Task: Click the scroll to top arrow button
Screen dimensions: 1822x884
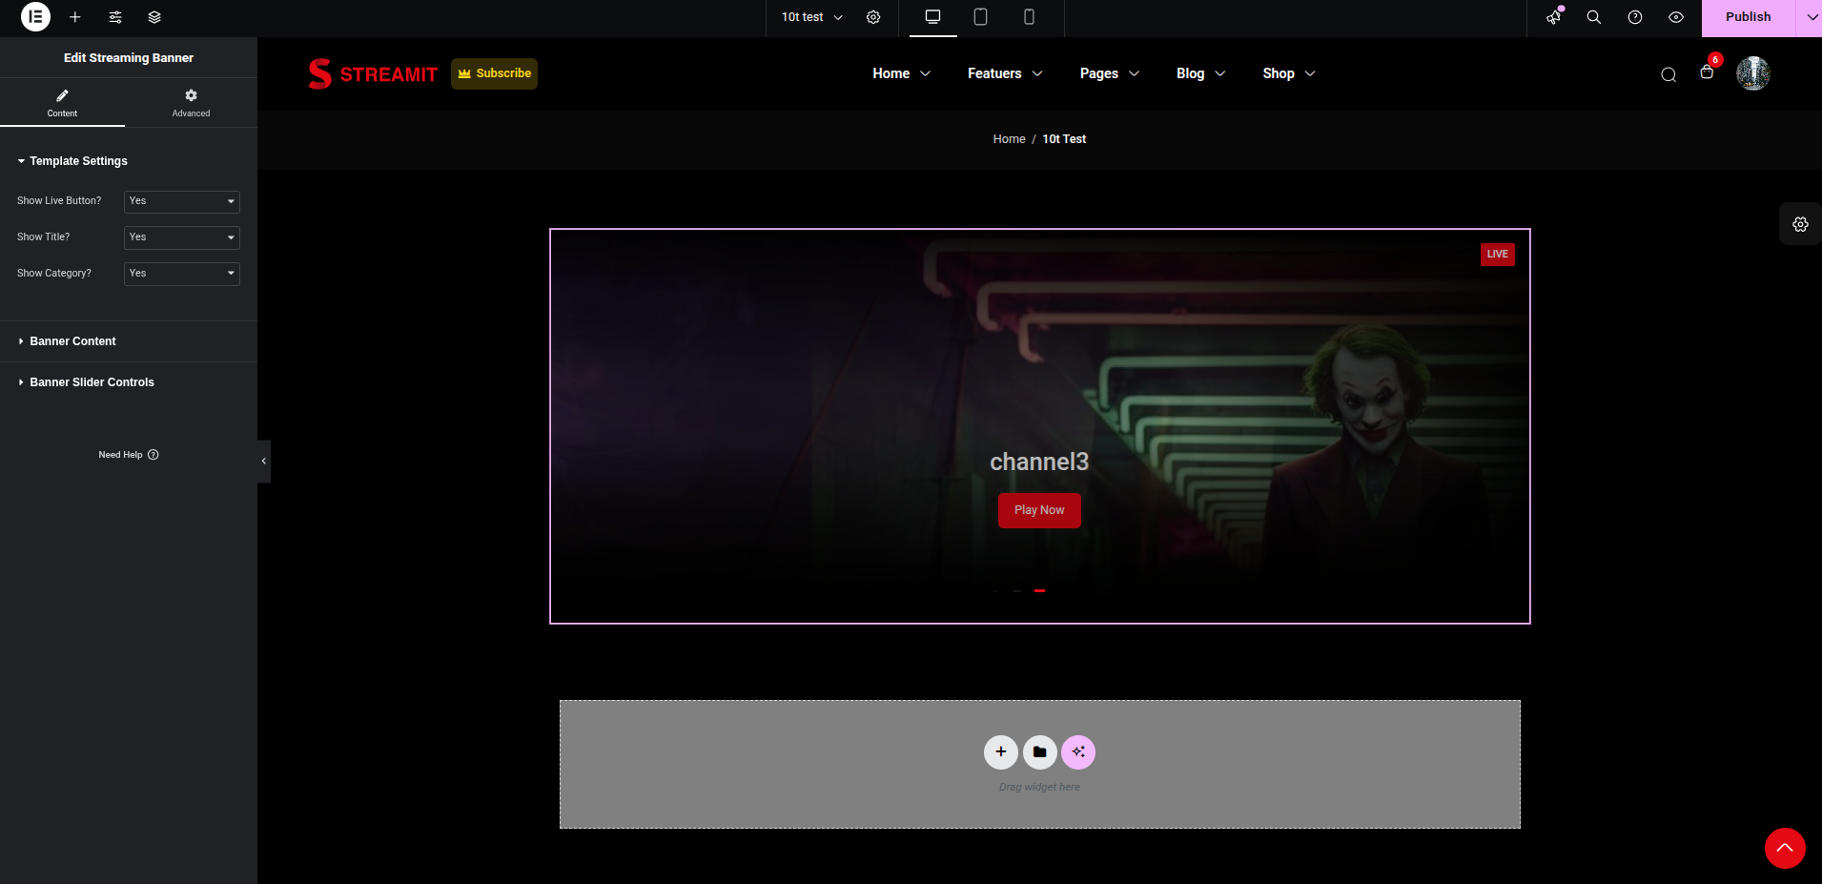Action: [1785, 848]
